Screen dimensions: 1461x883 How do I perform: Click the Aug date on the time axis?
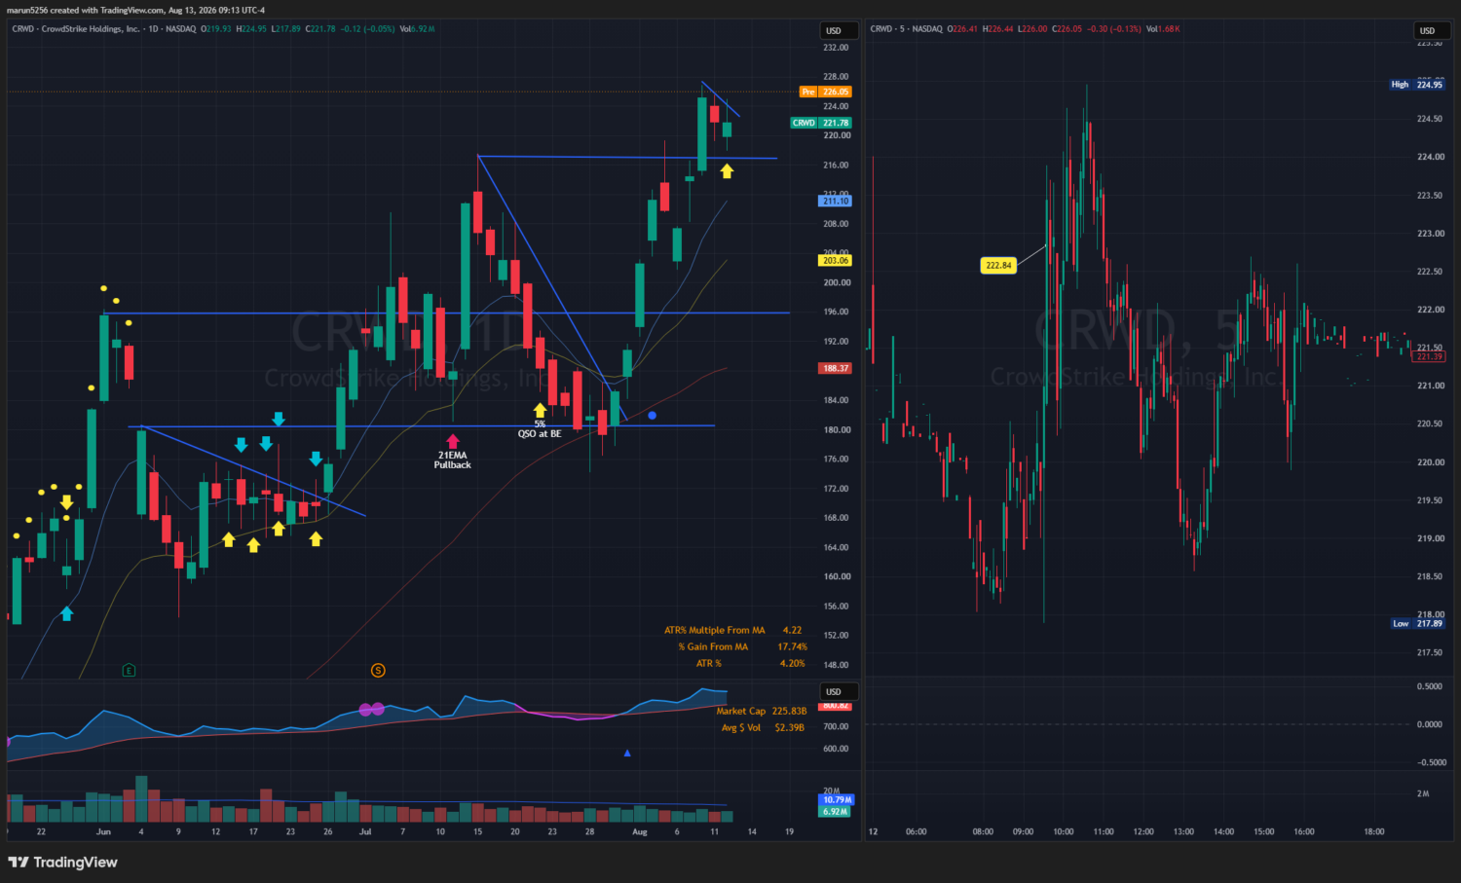[640, 832]
